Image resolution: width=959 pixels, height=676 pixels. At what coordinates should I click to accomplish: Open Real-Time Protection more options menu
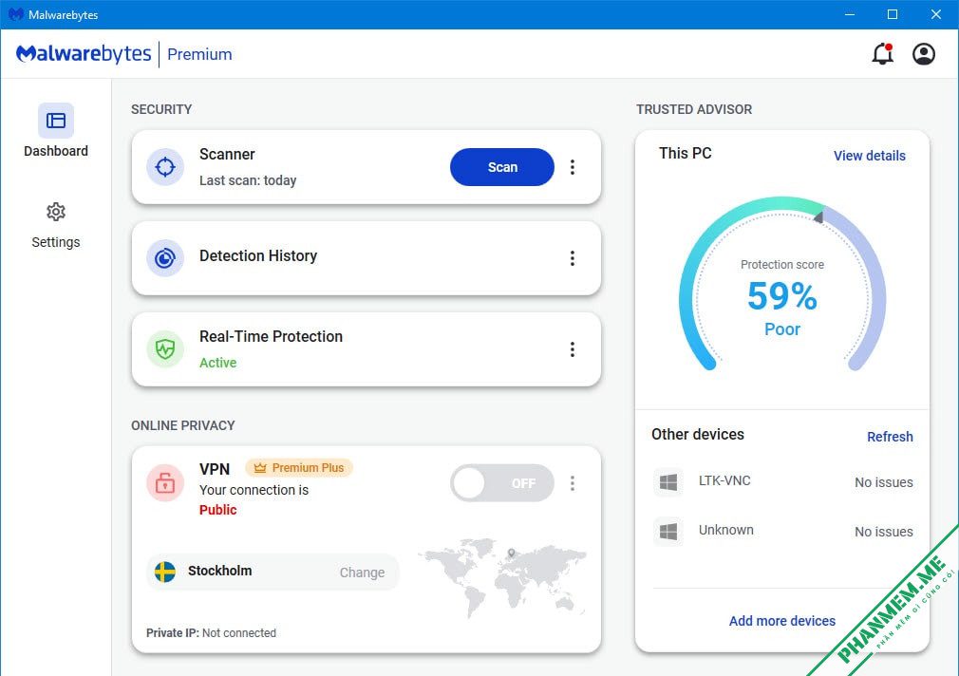(573, 349)
